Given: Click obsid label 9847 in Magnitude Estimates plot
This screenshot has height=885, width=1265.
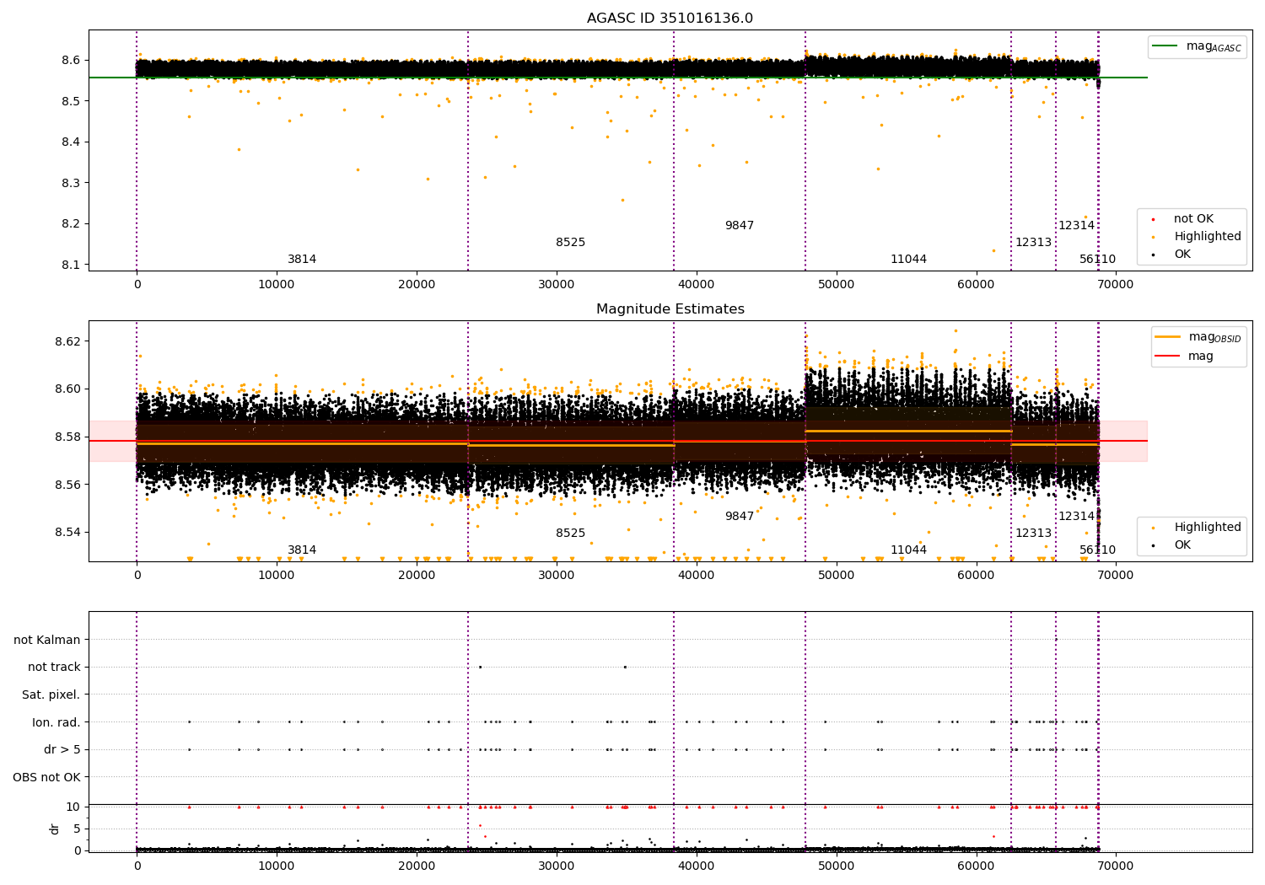Looking at the screenshot, I should coord(740,517).
